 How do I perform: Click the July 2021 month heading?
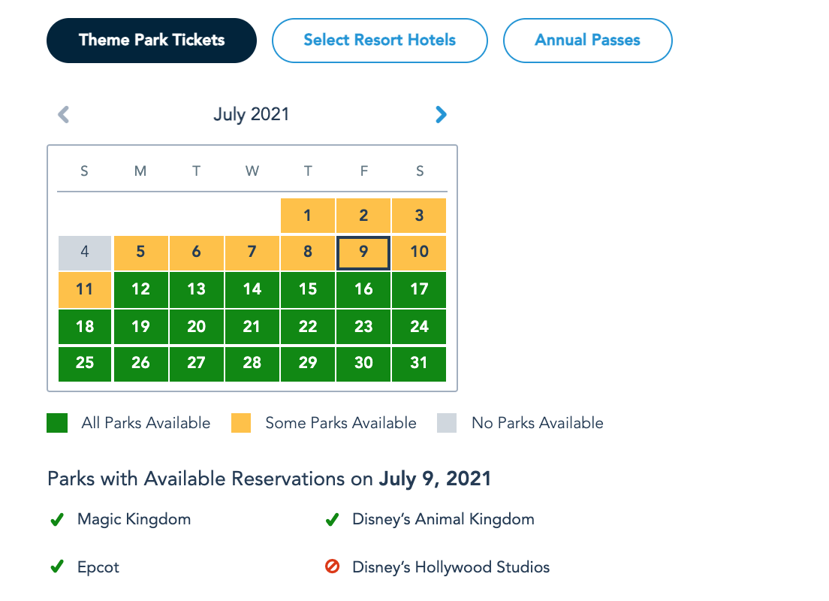(251, 115)
